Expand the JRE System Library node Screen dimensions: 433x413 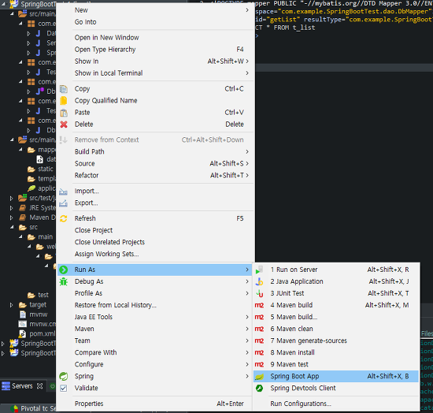(11, 208)
